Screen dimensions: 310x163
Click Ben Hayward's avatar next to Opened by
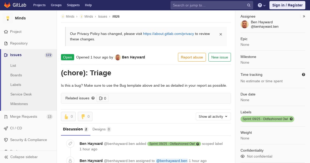pos(118,57)
